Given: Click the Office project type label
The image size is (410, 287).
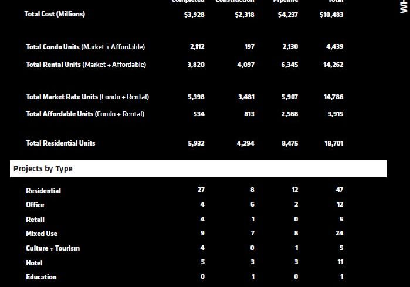Looking at the screenshot, I should click(35, 205).
